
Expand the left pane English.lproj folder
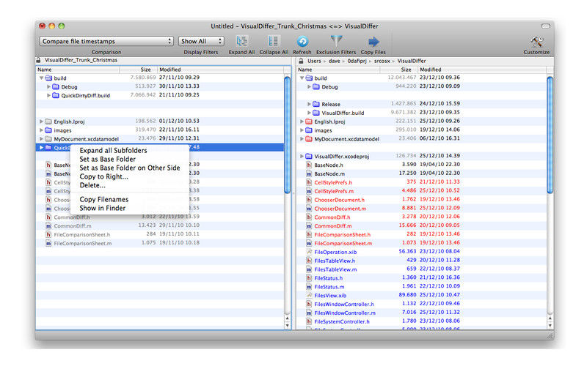tap(41, 122)
